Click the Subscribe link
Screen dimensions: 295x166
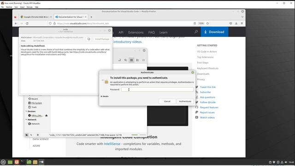click(205, 92)
